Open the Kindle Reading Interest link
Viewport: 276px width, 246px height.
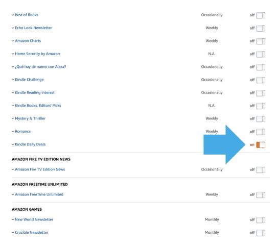pyautogui.click(x=35, y=92)
